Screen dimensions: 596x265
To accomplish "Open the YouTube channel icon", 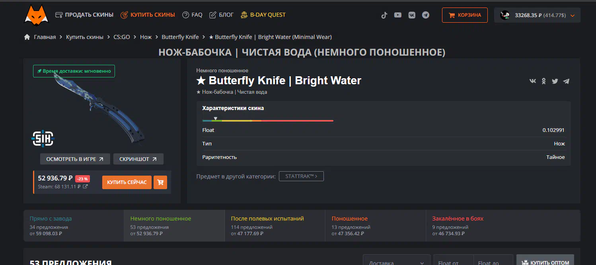I will point(398,15).
